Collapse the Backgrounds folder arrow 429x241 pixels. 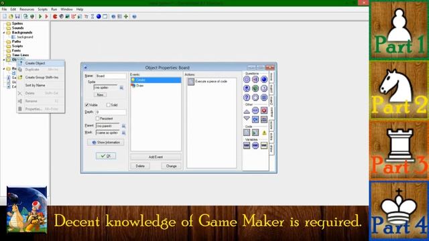[4, 33]
